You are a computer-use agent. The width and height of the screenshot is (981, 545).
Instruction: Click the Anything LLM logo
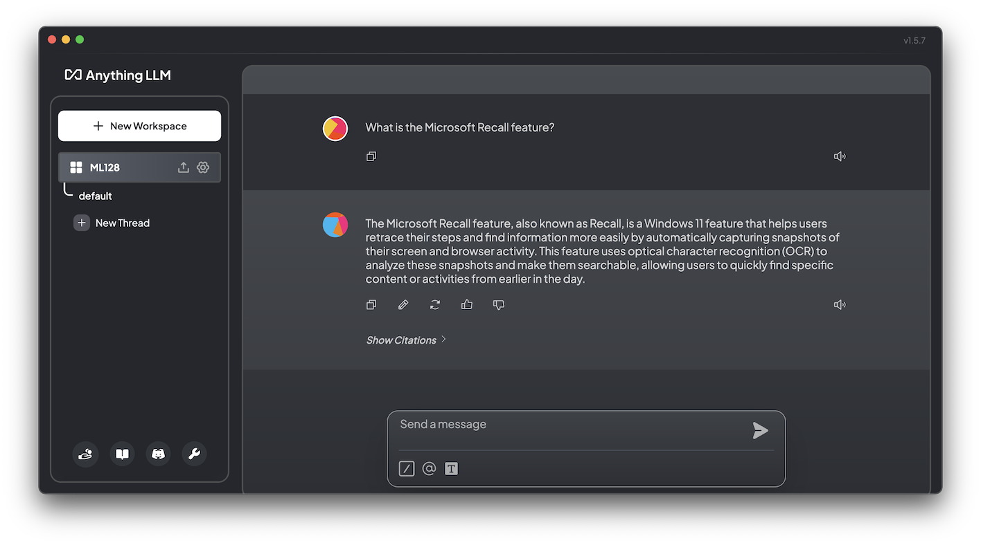coord(118,75)
